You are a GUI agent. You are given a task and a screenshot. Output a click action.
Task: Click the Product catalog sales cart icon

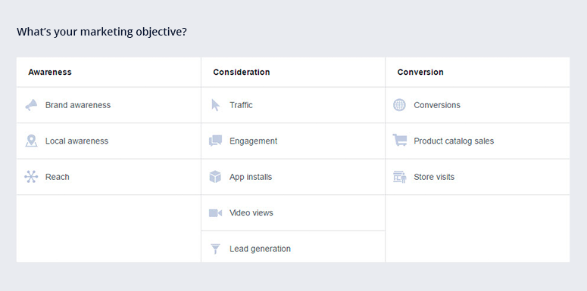coord(400,140)
